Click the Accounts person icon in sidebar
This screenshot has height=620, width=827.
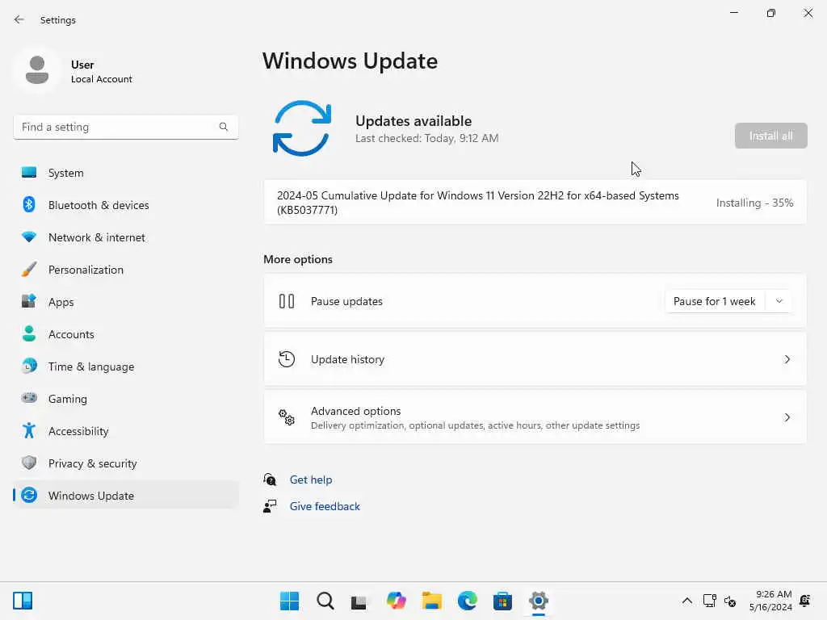point(29,333)
